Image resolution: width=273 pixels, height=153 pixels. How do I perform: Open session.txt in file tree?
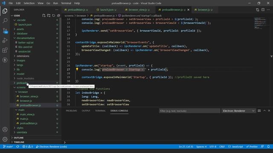pyautogui.click(x=24, y=51)
